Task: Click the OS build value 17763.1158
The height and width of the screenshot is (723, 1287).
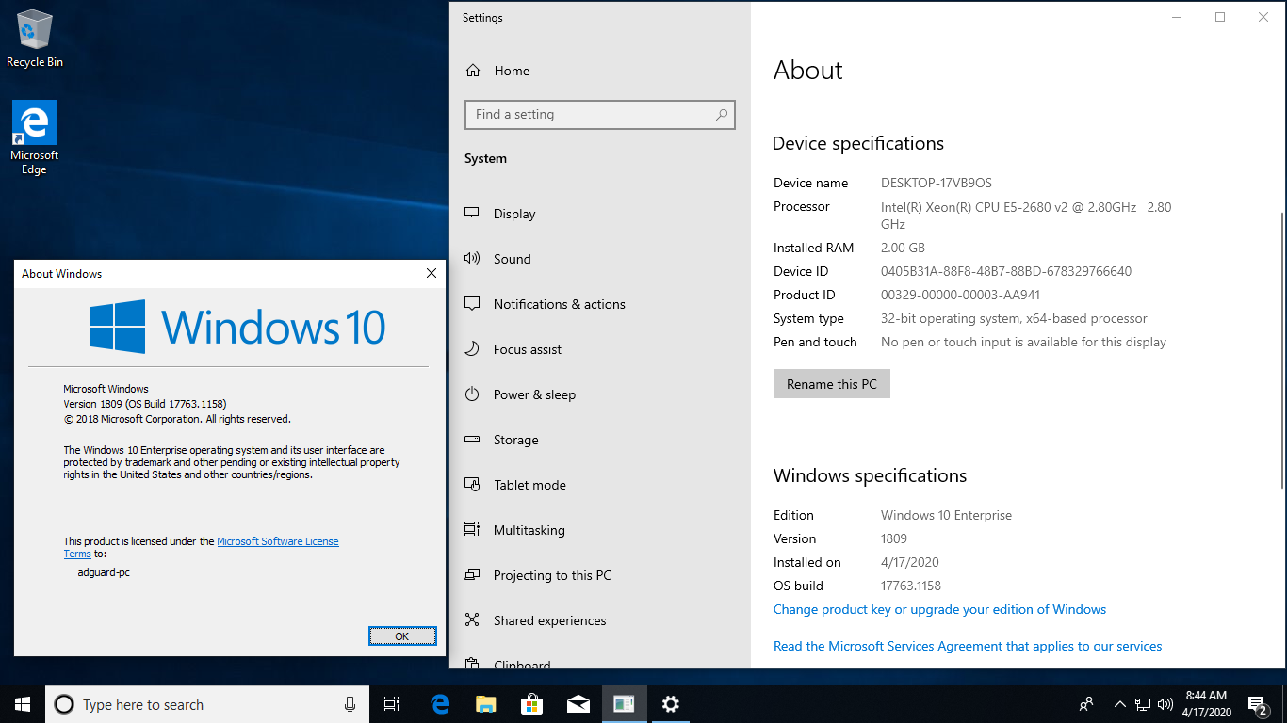Action: [x=911, y=586]
